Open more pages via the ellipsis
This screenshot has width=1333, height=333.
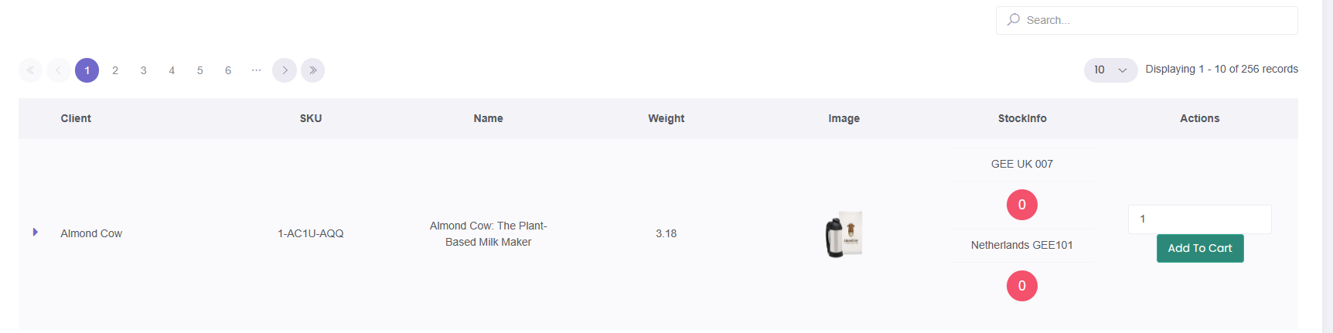[x=256, y=70]
